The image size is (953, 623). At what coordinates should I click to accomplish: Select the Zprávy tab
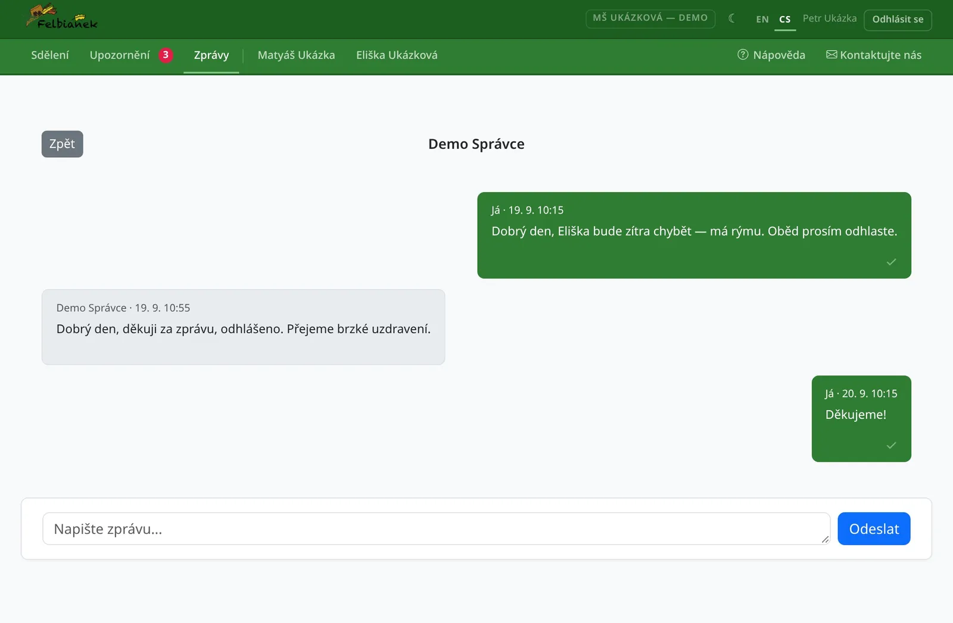click(x=211, y=55)
